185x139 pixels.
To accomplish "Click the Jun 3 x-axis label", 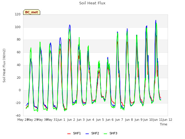I will [x=81, y=120].
